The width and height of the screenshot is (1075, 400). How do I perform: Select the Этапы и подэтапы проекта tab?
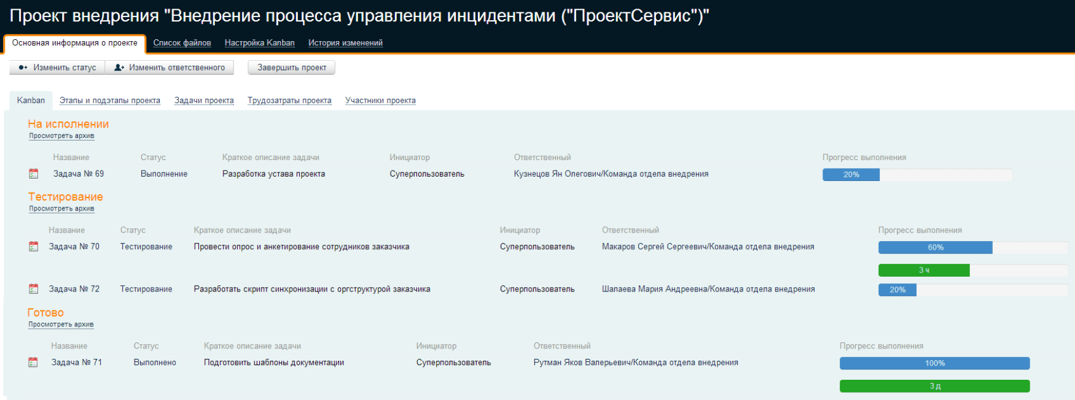[110, 101]
